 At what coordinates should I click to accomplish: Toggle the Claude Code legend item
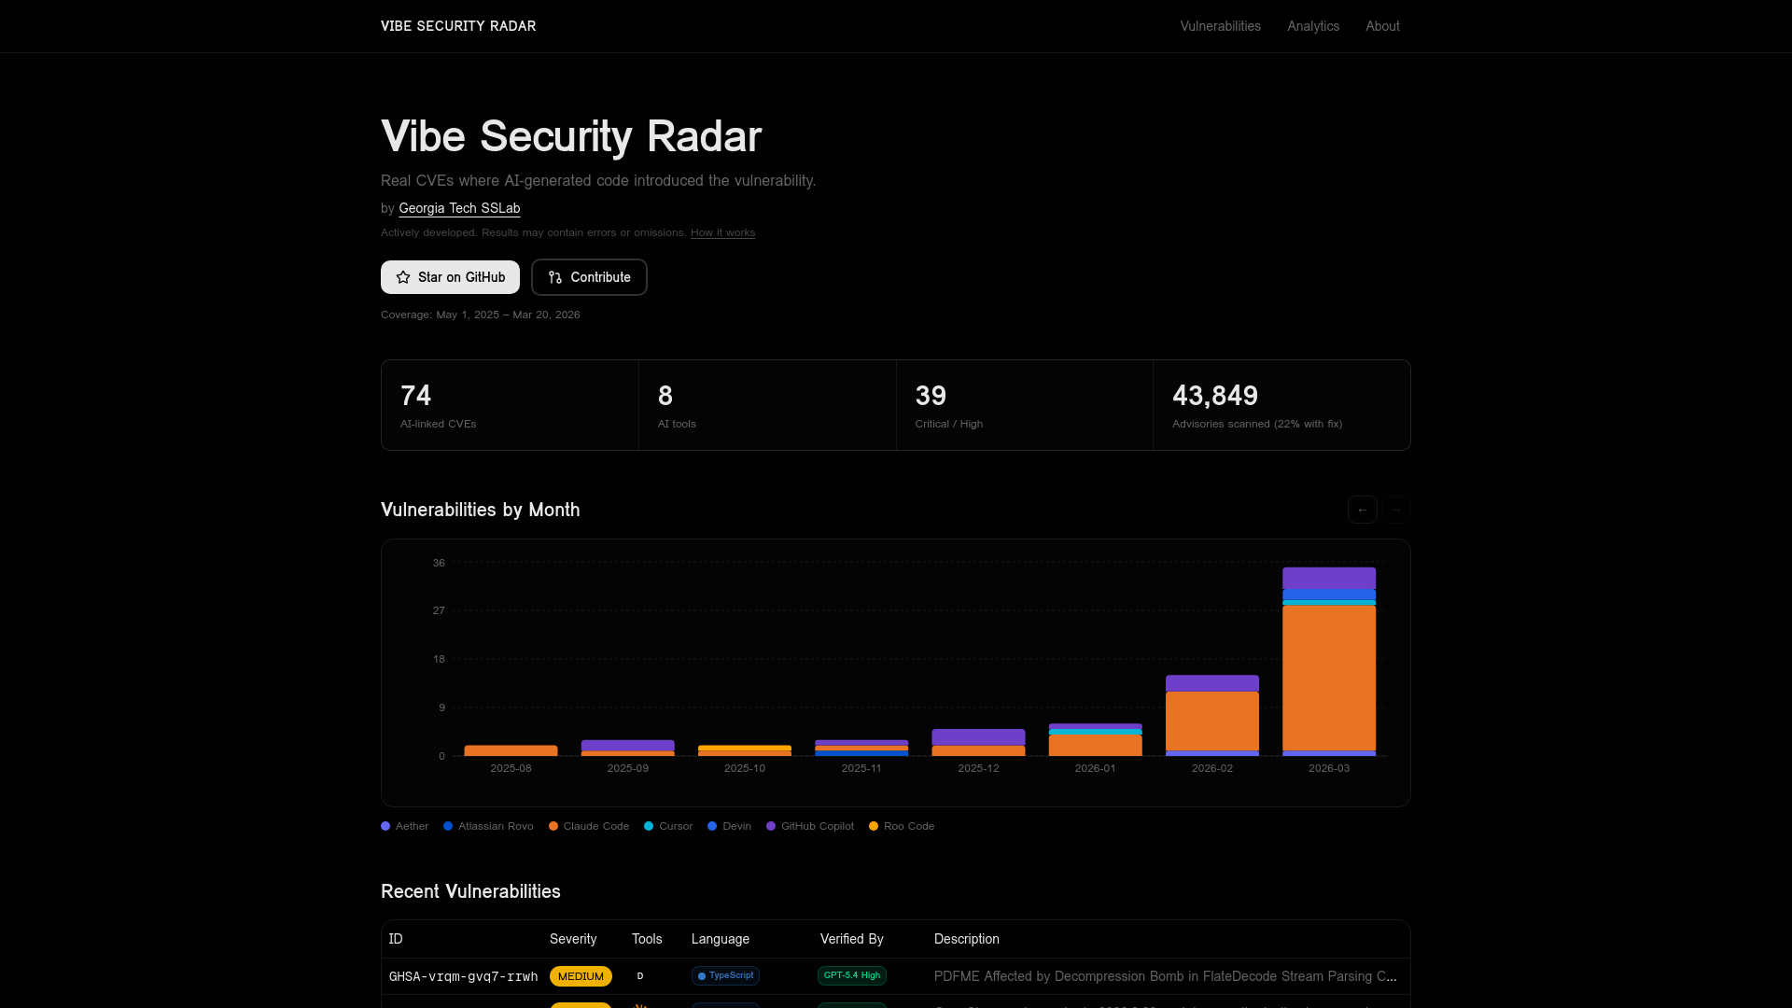click(589, 826)
